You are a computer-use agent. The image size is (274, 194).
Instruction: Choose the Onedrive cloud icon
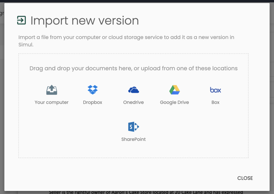click(x=134, y=90)
